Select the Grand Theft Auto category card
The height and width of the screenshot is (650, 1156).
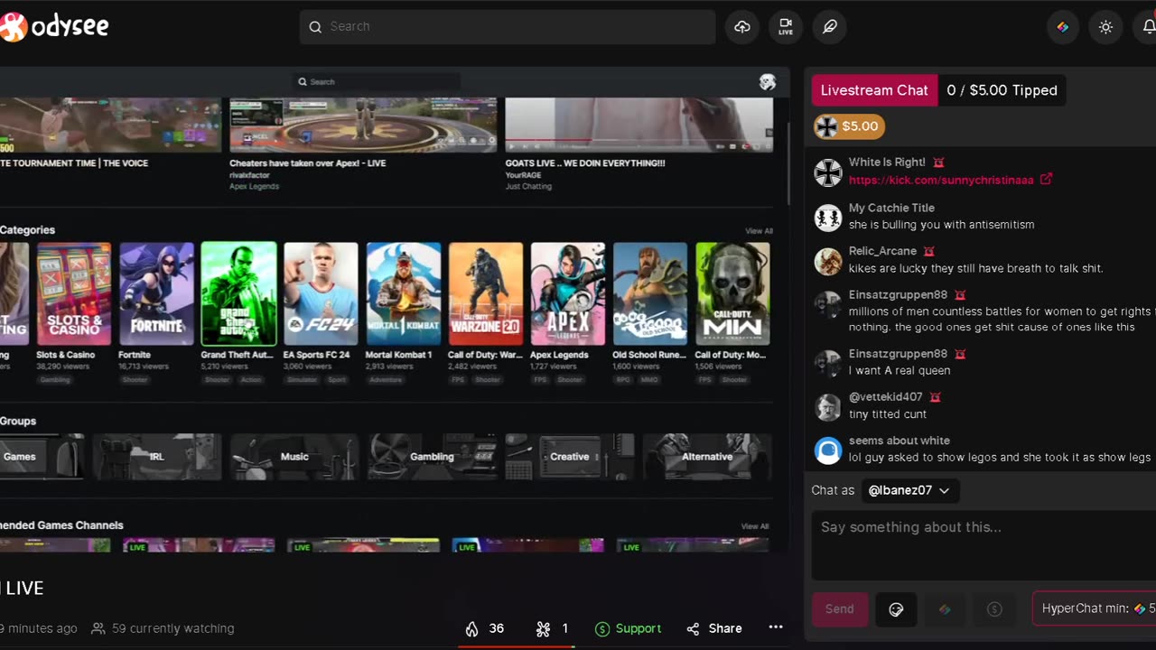coord(238,293)
